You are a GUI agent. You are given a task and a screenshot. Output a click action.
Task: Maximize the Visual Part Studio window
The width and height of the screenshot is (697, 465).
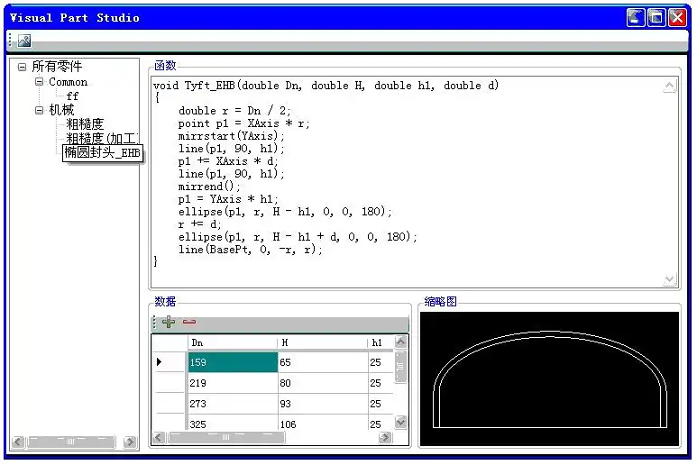[656, 18]
